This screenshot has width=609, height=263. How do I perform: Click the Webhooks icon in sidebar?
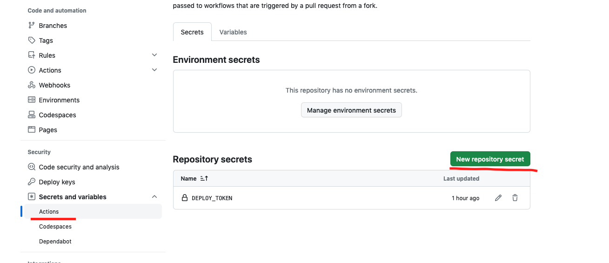pos(32,85)
